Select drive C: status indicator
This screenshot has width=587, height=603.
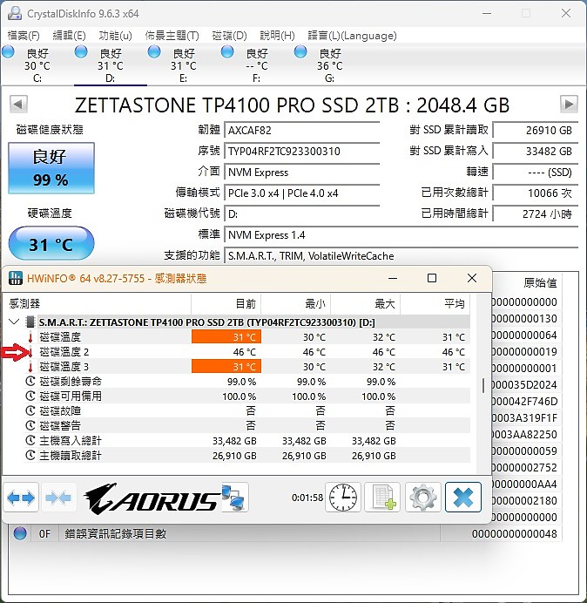pyautogui.click(x=8, y=51)
